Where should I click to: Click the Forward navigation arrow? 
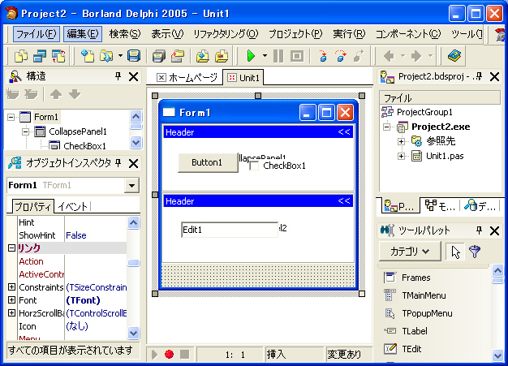[x=416, y=56]
